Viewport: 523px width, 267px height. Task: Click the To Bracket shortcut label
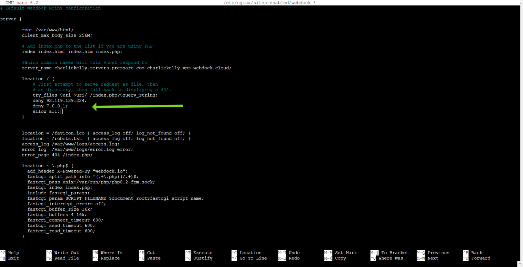point(395,253)
